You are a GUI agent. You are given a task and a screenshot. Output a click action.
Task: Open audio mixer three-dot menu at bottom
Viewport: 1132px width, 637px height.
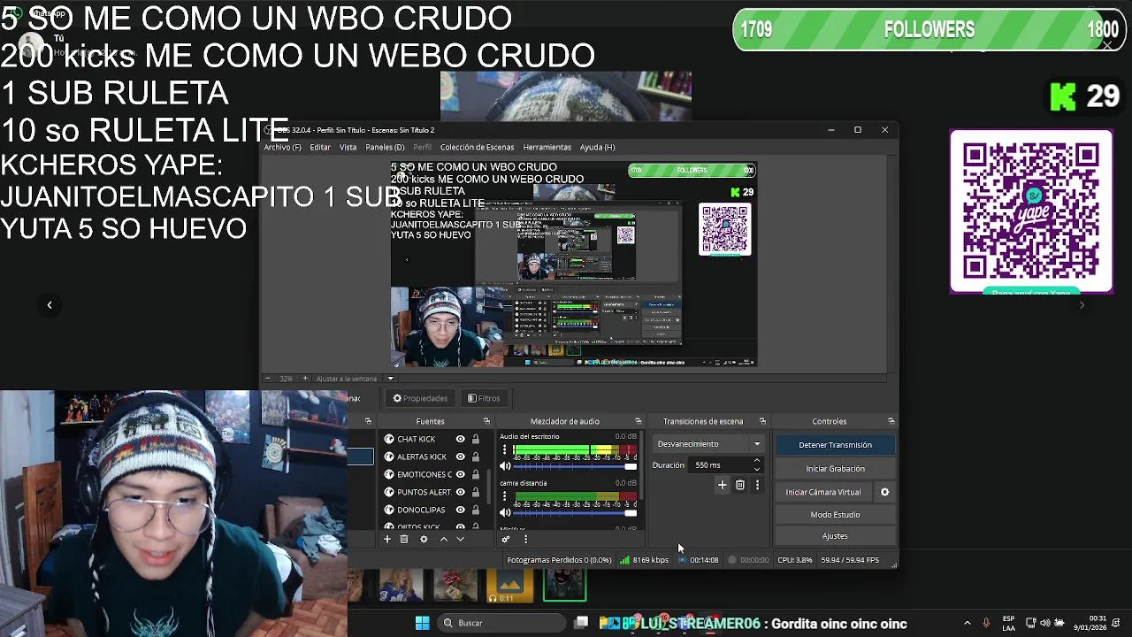525,539
